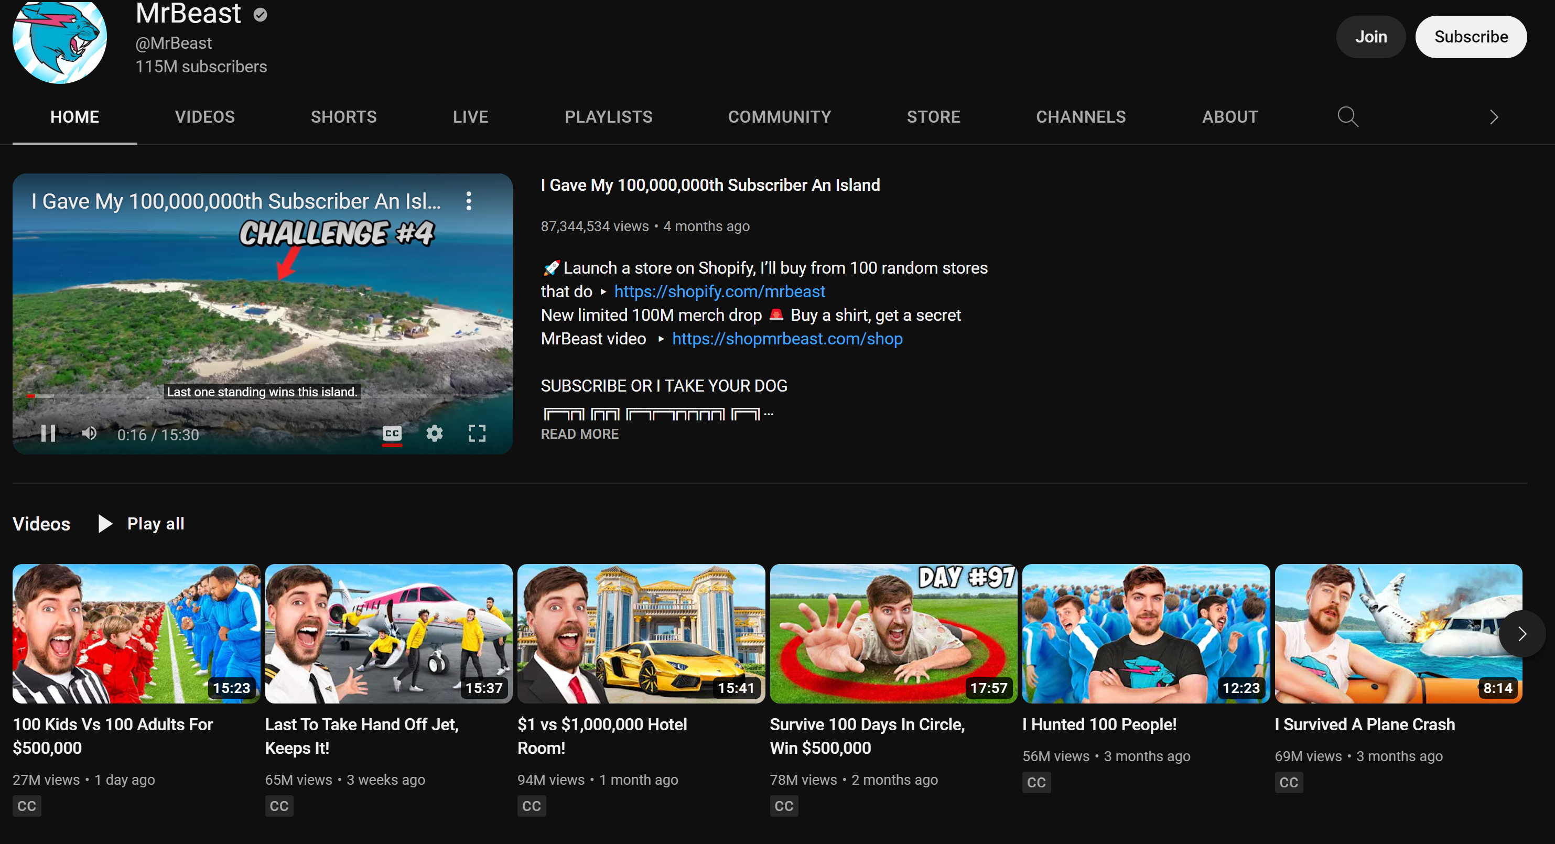Click the title 'I Survived A Plane Crash'
The image size is (1555, 844).
pyautogui.click(x=1365, y=724)
